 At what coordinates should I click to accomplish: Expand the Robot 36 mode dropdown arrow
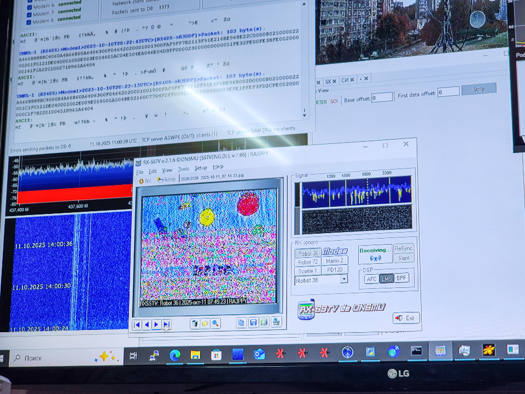pos(344,279)
